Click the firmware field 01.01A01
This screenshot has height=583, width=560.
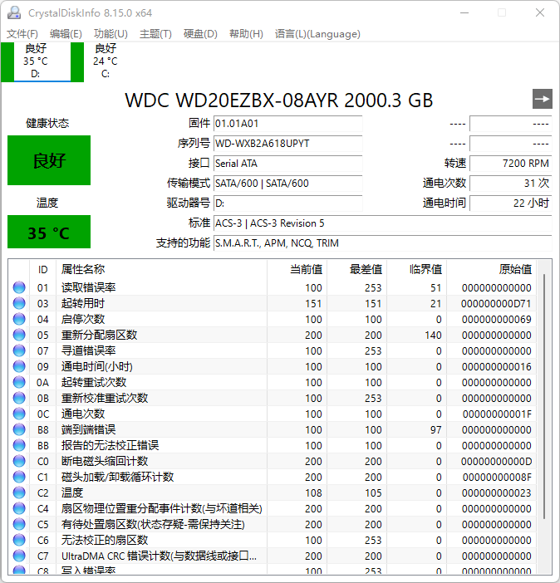click(288, 124)
